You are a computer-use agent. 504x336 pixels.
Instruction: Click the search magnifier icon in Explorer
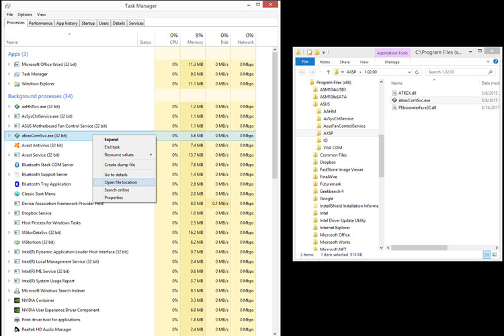coord(490,72)
